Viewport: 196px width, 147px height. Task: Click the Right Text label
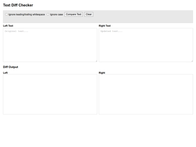coord(105,26)
